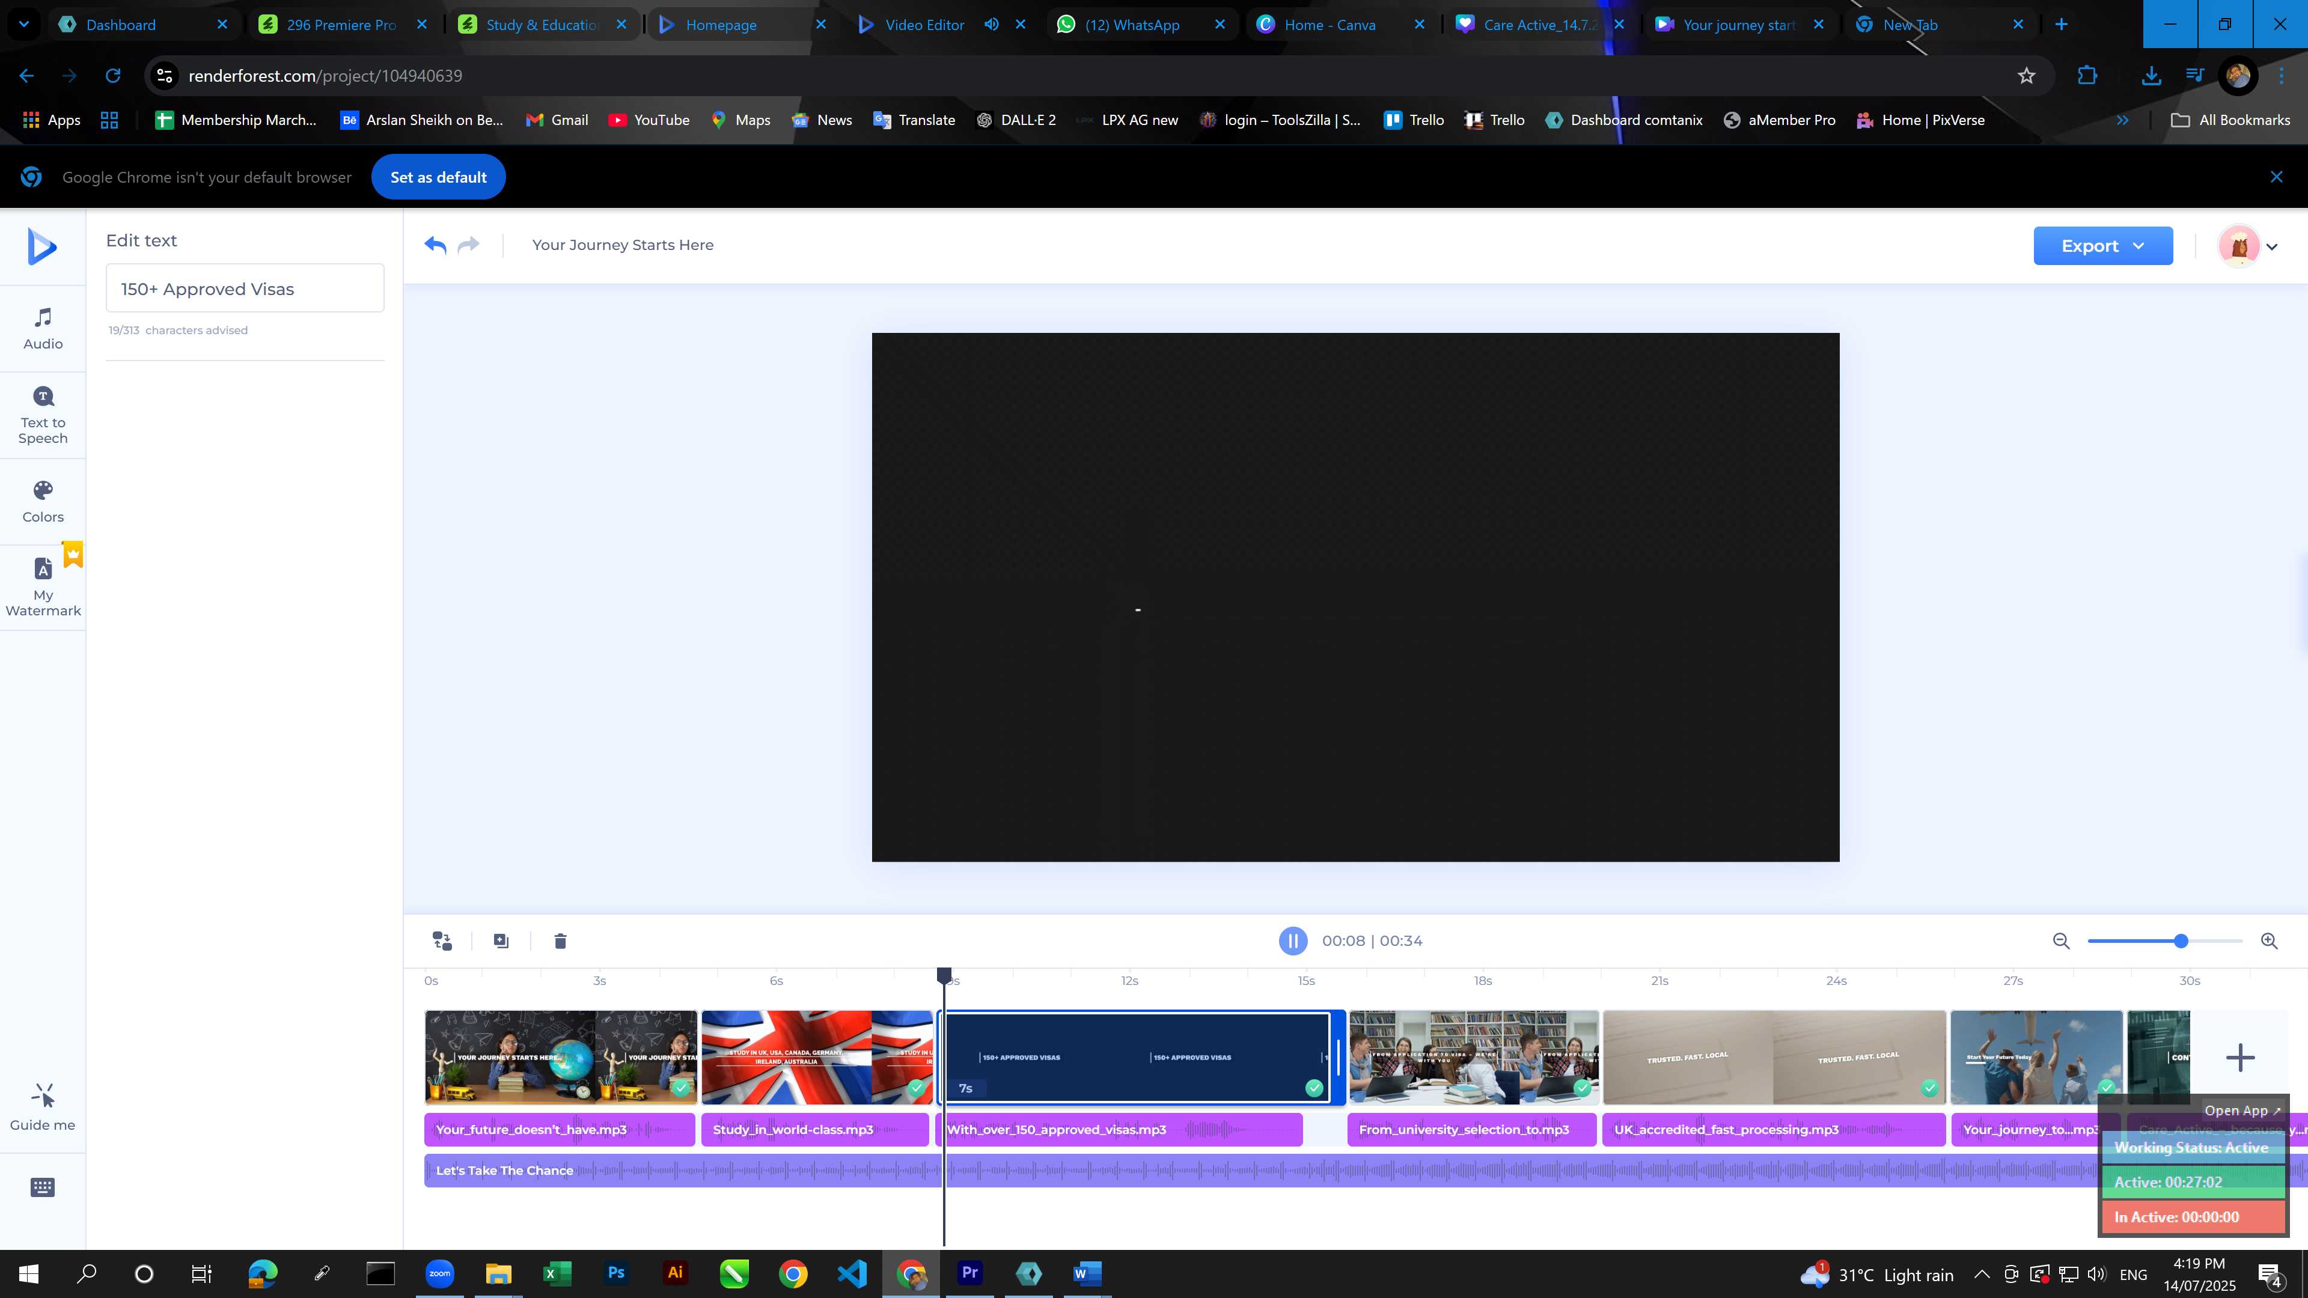This screenshot has width=2308, height=1298.
Task: Click the 12s mark on timeline ruler
Action: click(1129, 981)
